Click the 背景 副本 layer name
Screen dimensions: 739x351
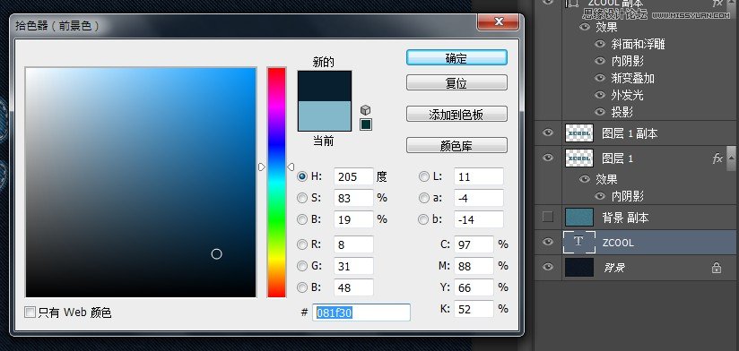coord(625,218)
